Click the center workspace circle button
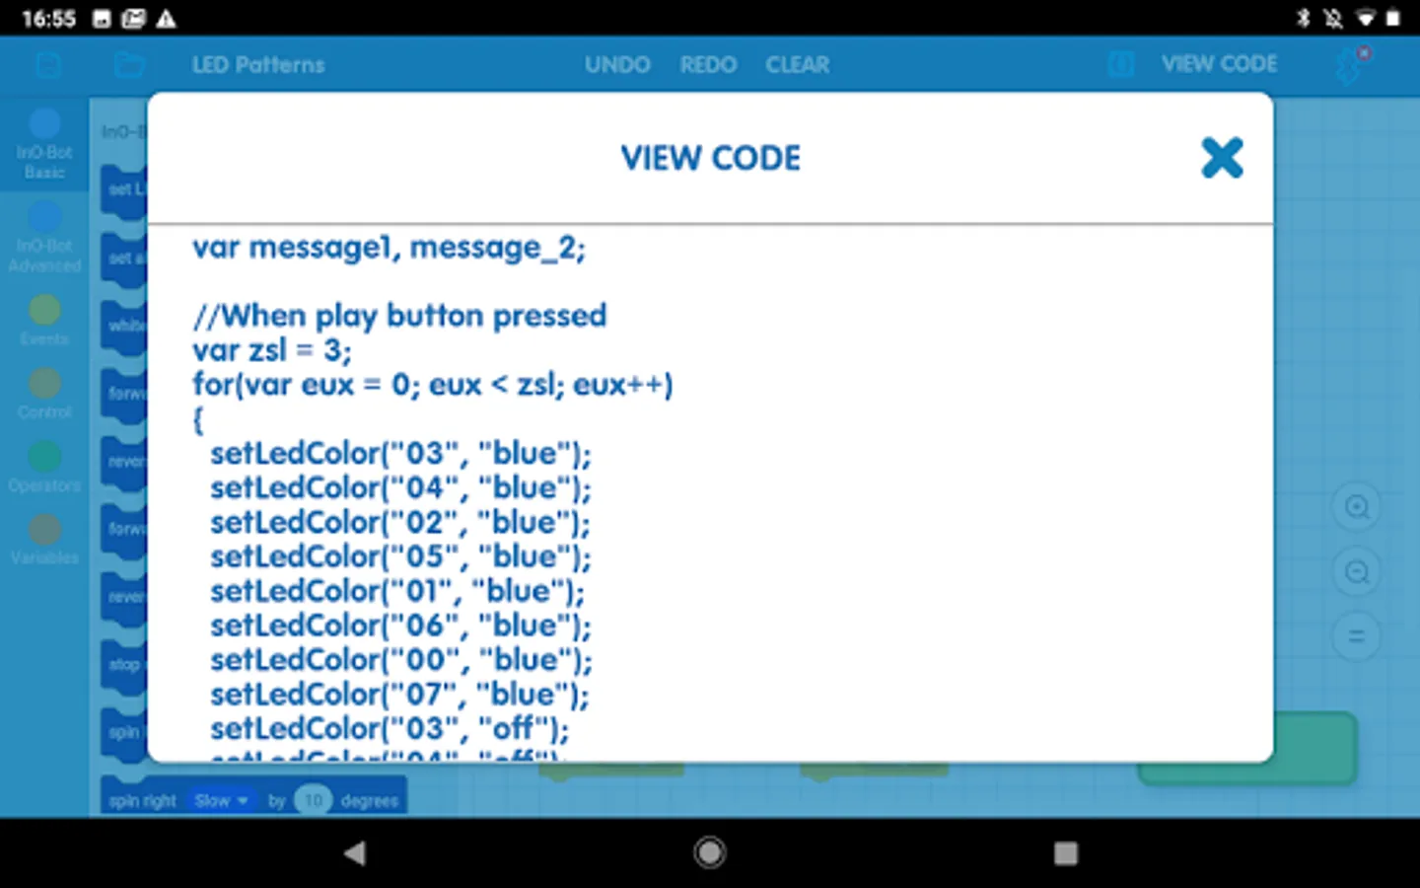 pos(1357,636)
